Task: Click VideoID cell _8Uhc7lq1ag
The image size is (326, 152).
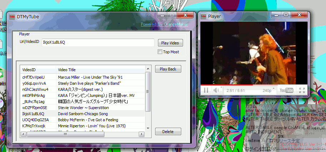Action: 33,102
